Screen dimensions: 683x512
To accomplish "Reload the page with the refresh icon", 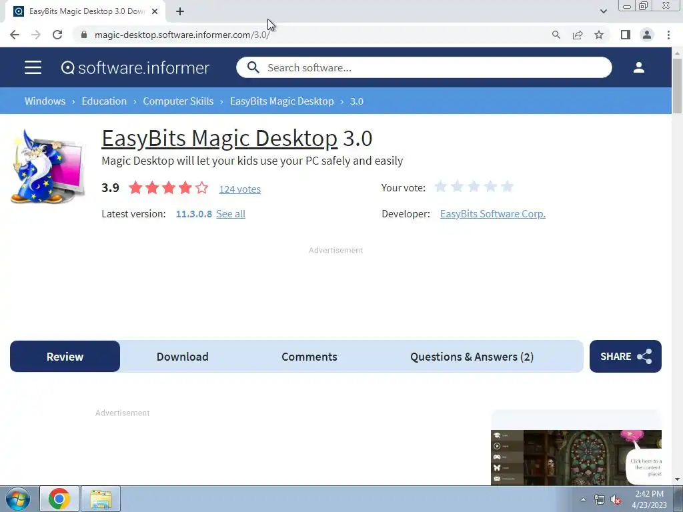I will tap(57, 35).
